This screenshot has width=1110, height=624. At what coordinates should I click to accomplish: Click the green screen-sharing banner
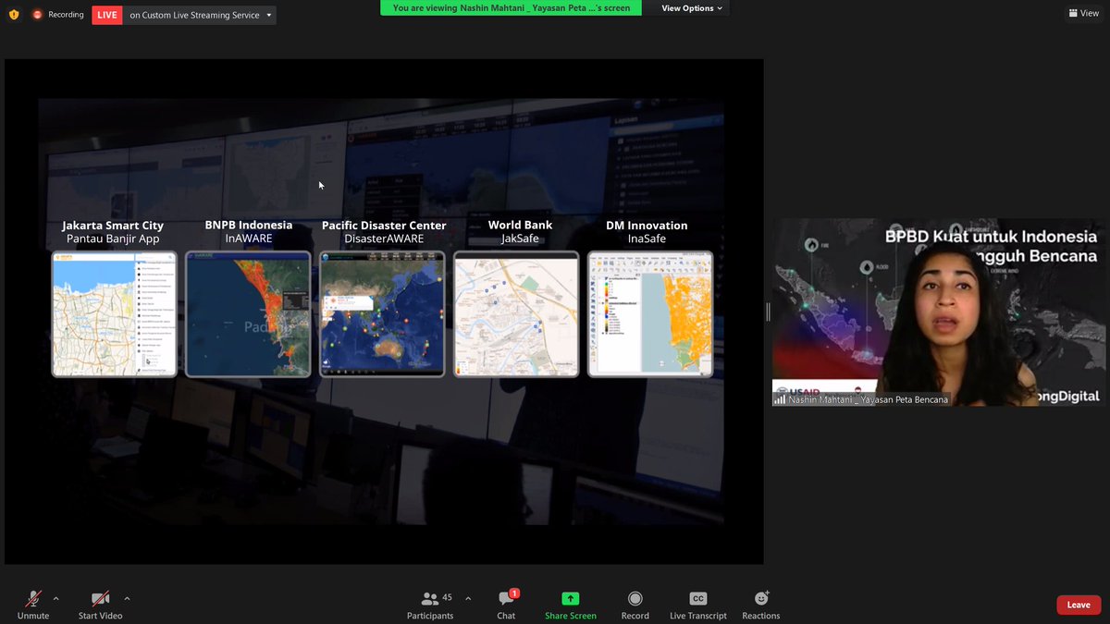512,7
